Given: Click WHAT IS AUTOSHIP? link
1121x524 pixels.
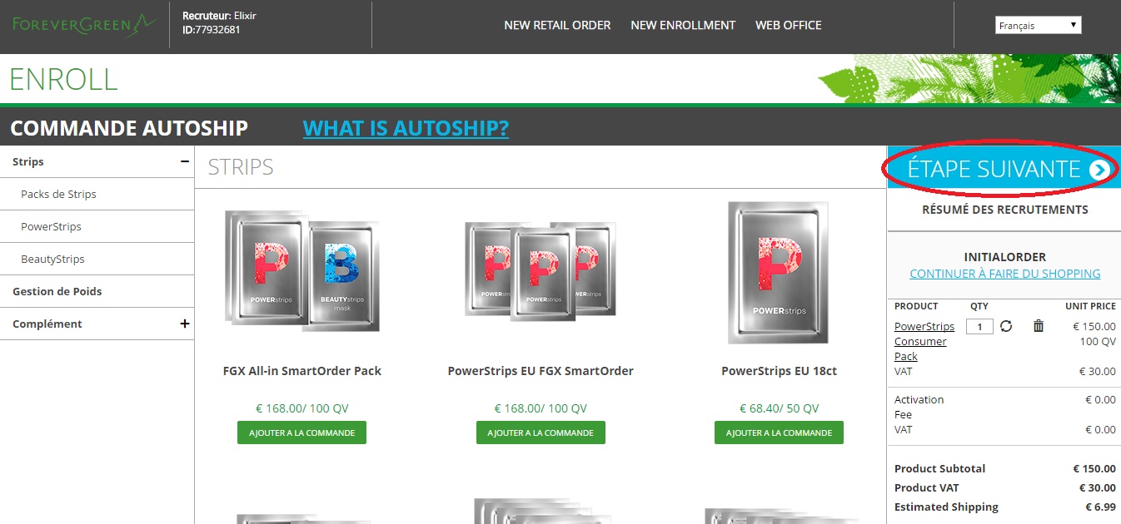Looking at the screenshot, I should (x=406, y=128).
